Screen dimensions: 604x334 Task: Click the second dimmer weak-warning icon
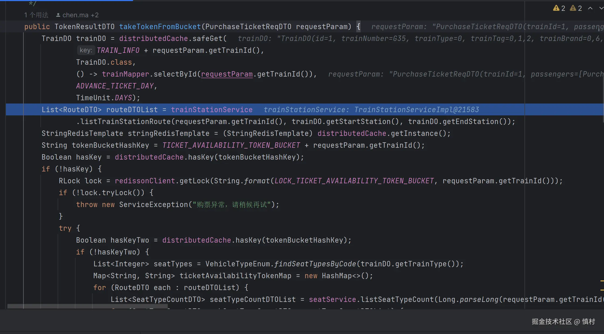[573, 8]
